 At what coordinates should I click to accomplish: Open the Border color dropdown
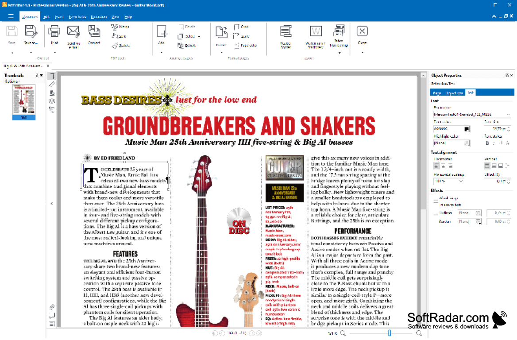pos(478,222)
